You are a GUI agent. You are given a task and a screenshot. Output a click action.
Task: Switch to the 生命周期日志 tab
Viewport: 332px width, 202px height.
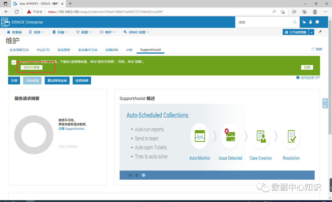tap(19, 50)
